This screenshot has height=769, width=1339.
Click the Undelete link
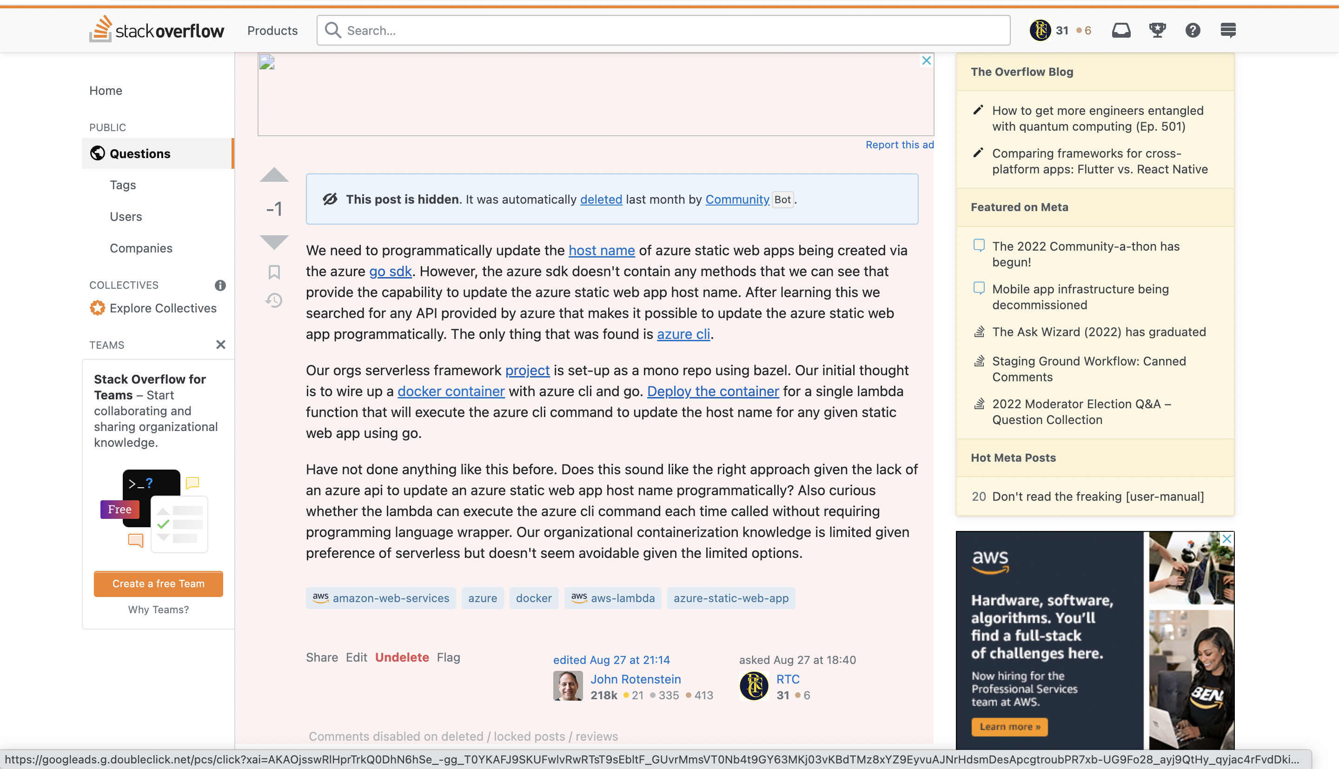[x=402, y=657]
